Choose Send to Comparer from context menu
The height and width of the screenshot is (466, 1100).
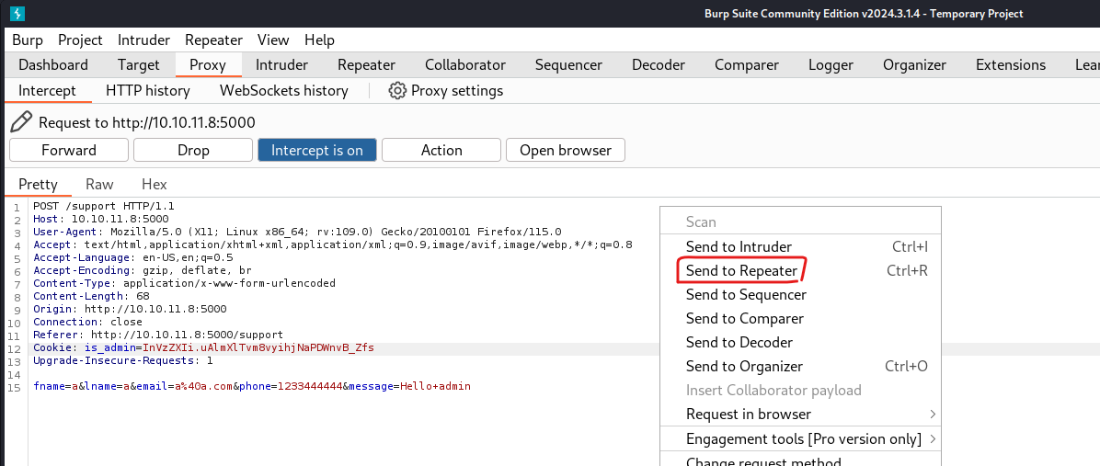[x=800, y=318]
